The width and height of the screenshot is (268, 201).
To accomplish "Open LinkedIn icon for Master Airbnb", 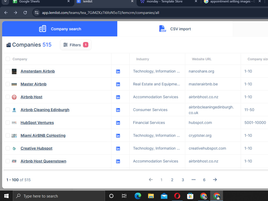I will tap(118, 84).
